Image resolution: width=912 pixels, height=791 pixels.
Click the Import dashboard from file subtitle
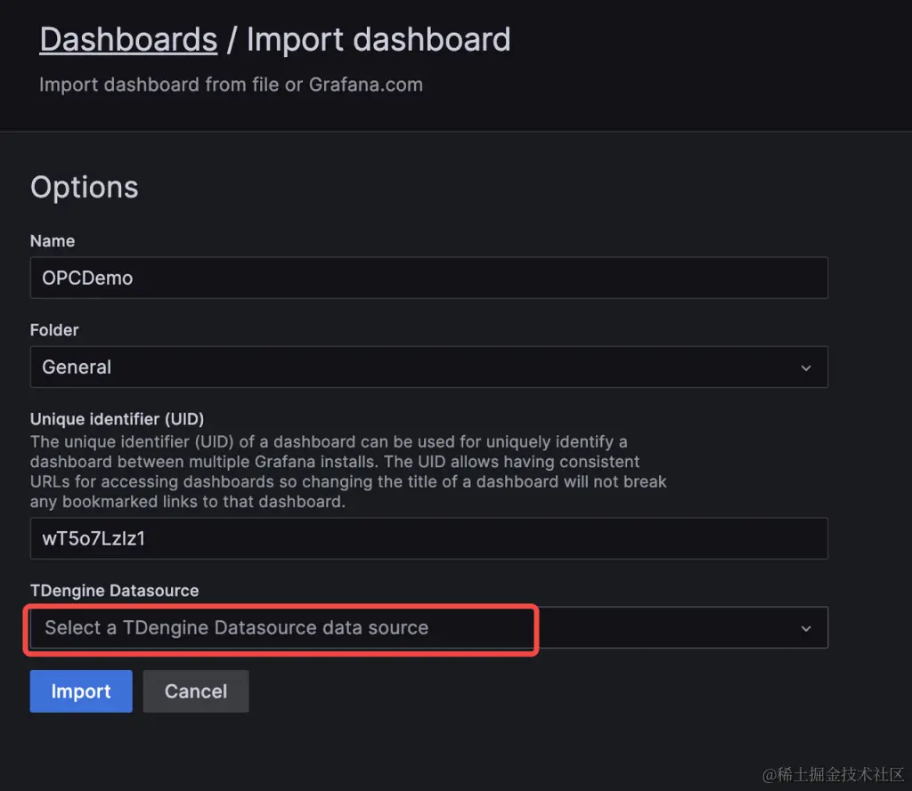[231, 85]
